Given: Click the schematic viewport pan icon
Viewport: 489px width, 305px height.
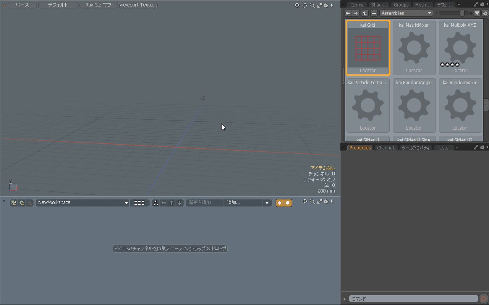Looking at the screenshot, I should click(x=304, y=201).
